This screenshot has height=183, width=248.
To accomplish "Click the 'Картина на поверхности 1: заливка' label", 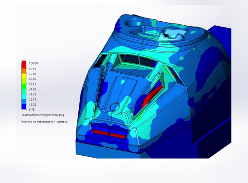I will tap(44, 122).
